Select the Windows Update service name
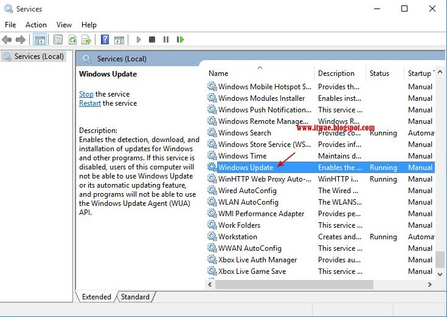This screenshot has width=447, height=317. click(x=246, y=168)
